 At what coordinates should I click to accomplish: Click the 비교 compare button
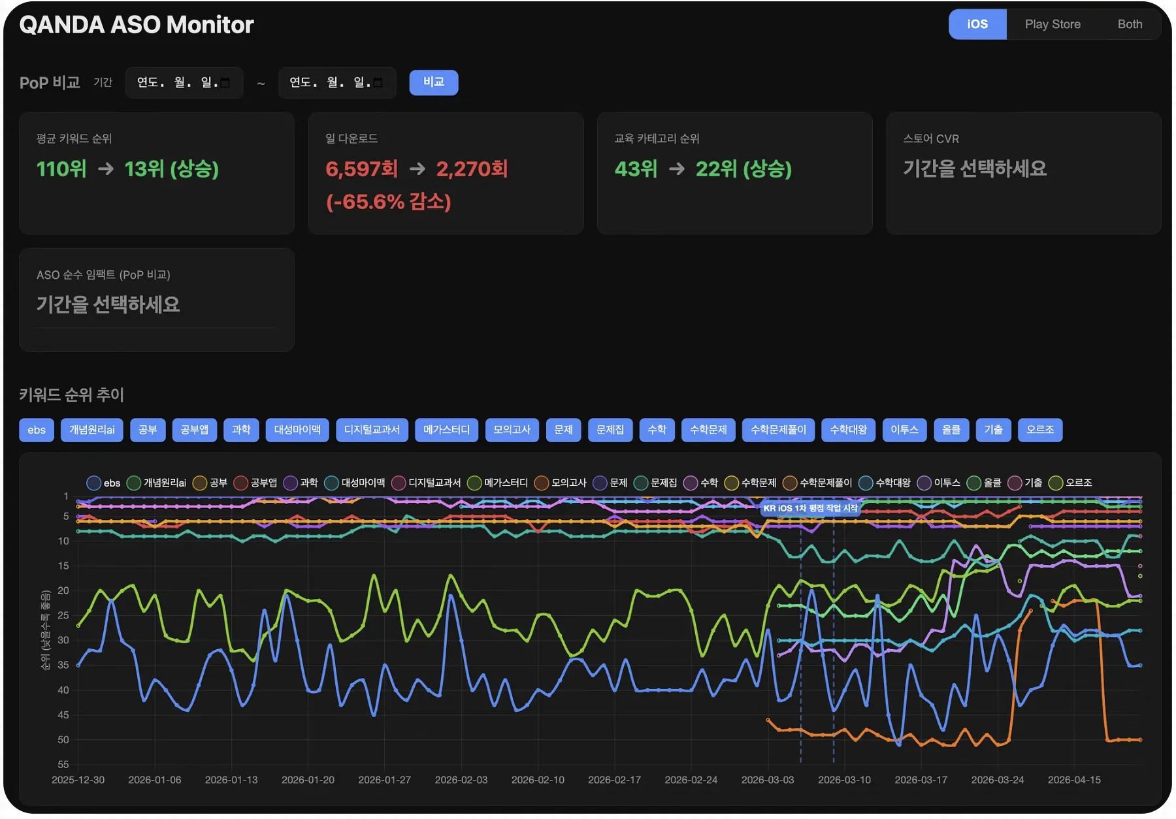pyautogui.click(x=433, y=82)
